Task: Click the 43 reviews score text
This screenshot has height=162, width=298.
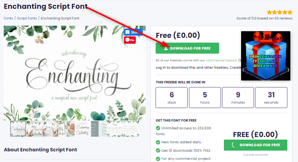Action: (264, 18)
